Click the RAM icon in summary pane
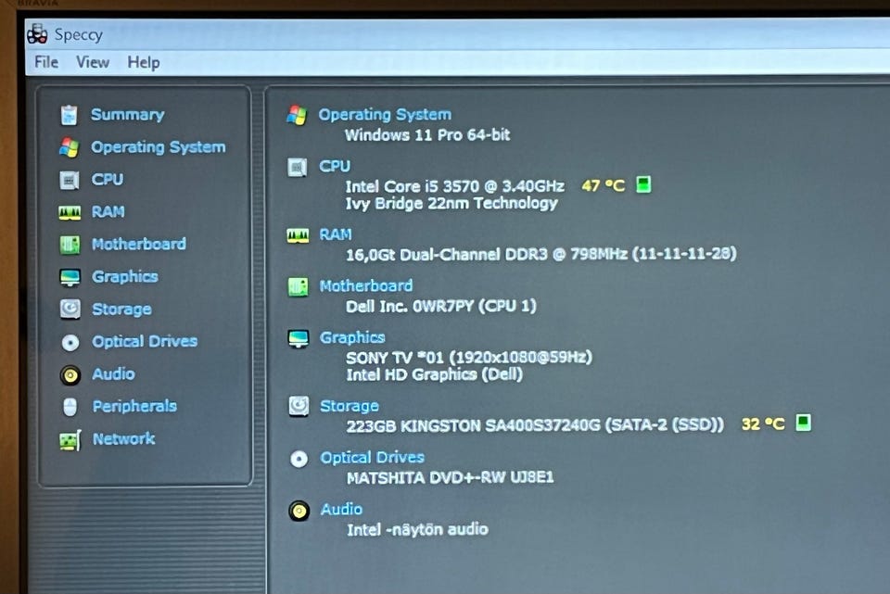The image size is (890, 594). click(x=298, y=235)
